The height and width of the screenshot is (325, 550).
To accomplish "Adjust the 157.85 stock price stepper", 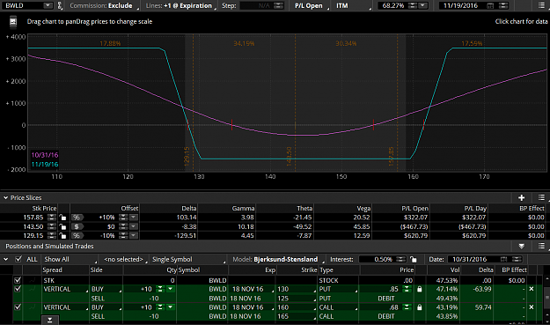I will (x=52, y=218).
